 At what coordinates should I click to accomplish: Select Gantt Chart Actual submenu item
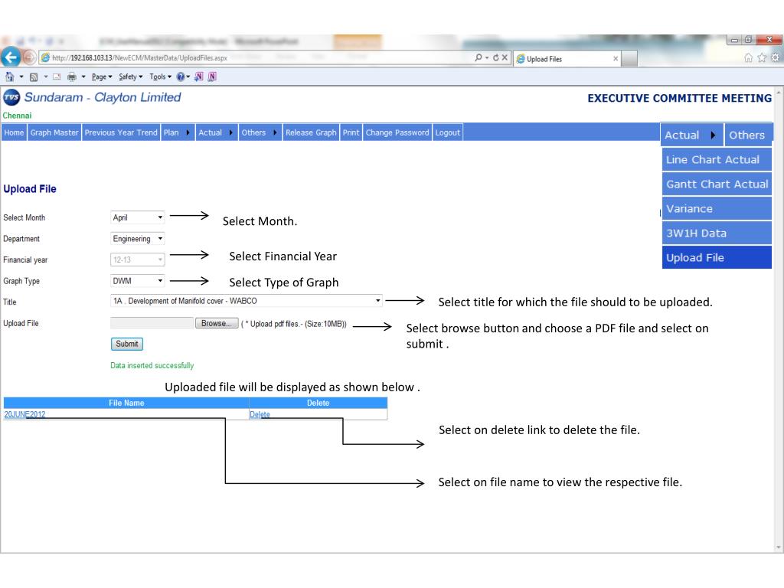717,184
